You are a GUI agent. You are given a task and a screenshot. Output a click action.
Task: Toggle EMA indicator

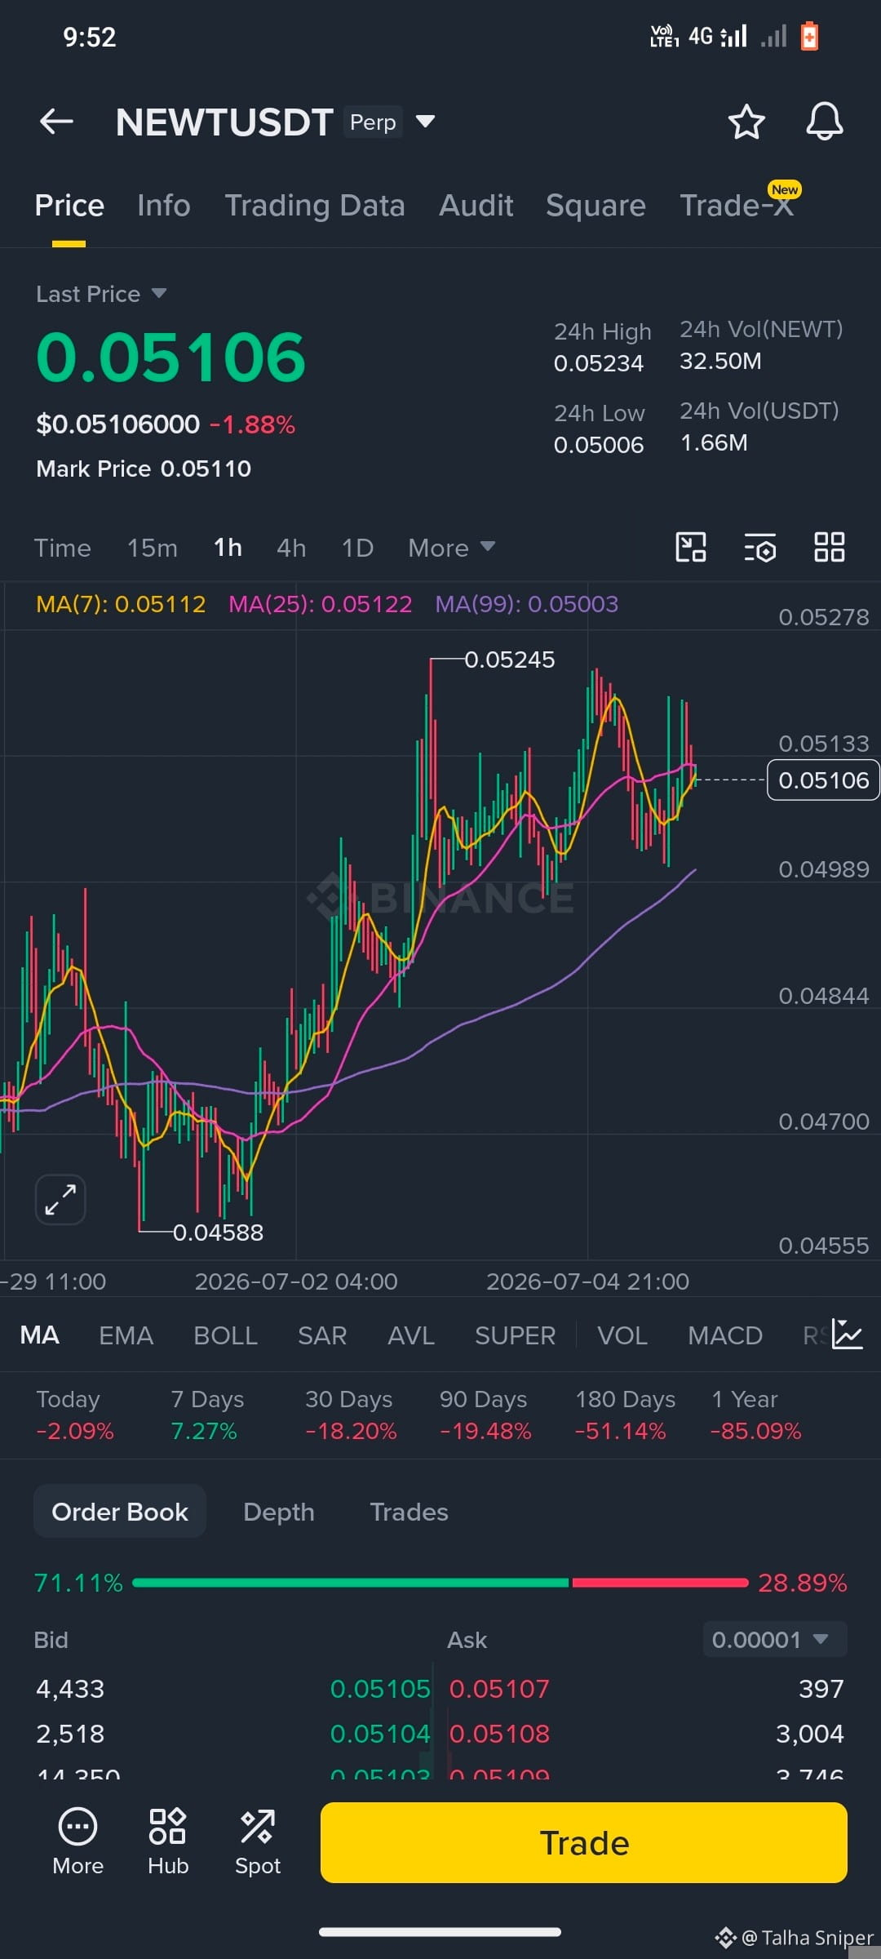(126, 1335)
